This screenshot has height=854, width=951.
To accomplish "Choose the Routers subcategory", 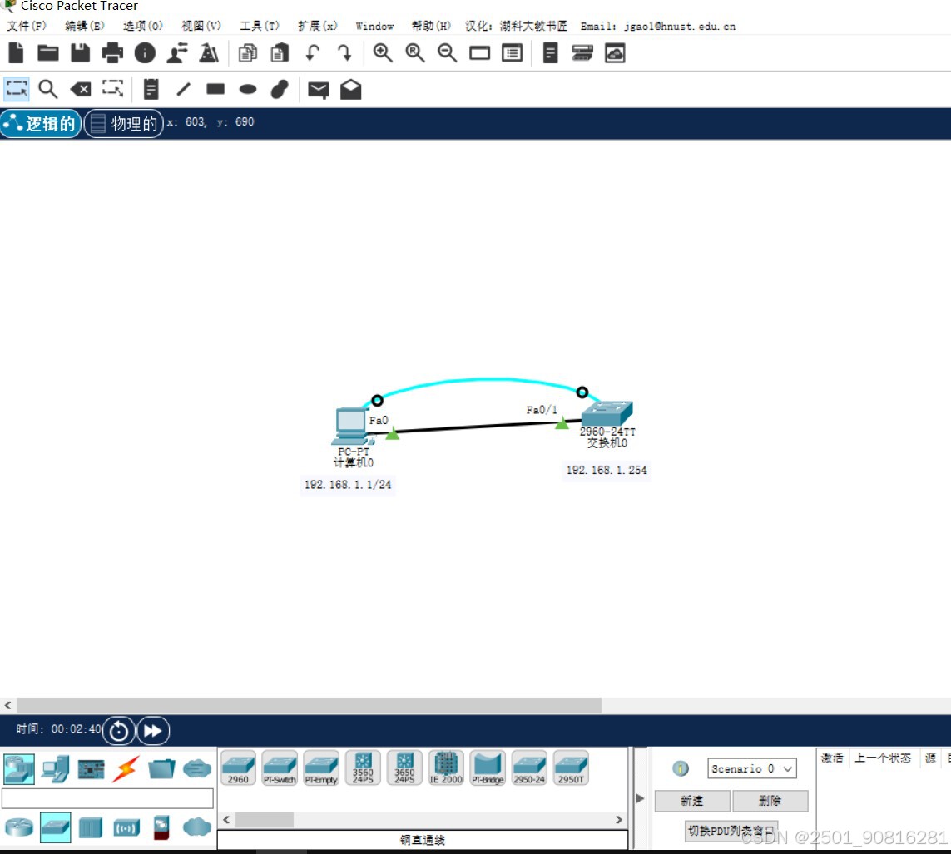I will point(19,827).
